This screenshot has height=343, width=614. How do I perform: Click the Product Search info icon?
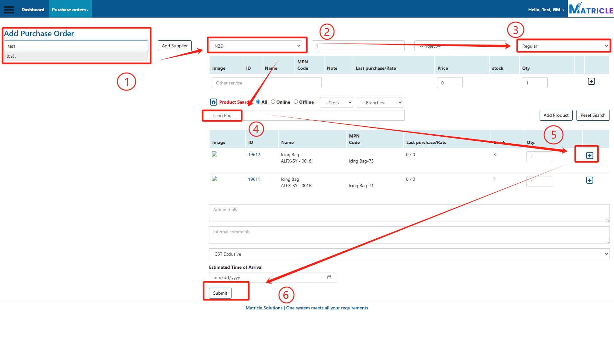coord(214,102)
